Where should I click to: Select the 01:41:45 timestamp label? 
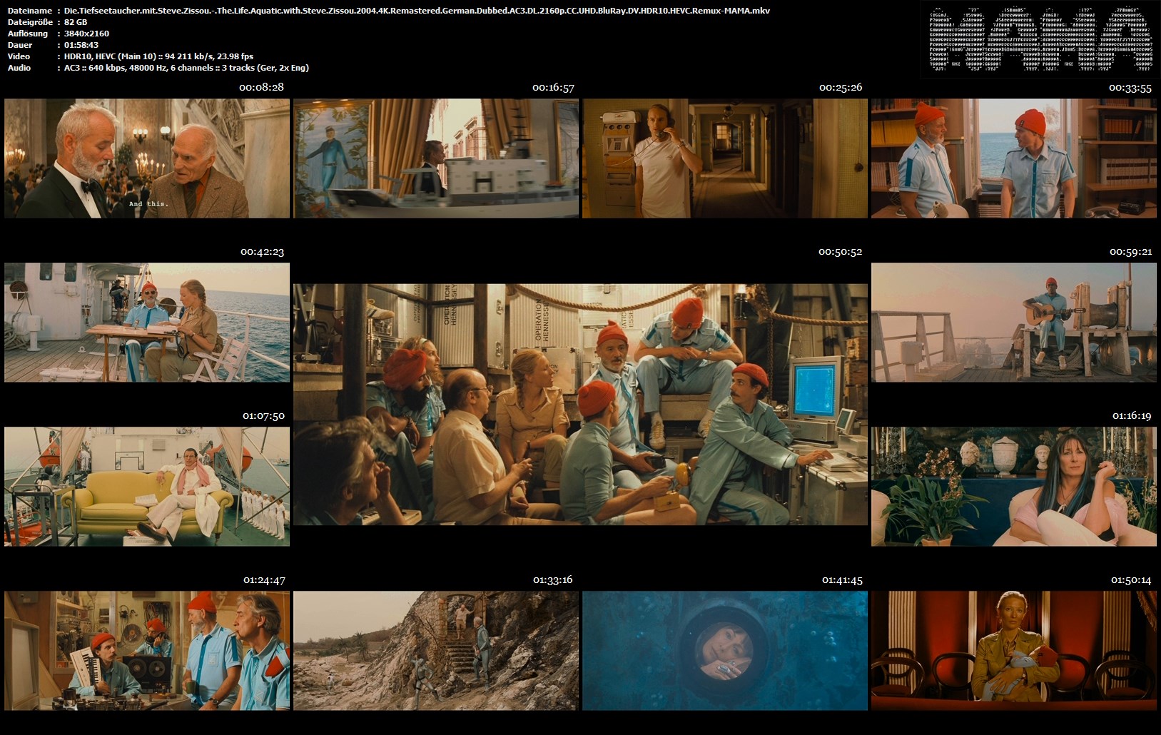(842, 579)
